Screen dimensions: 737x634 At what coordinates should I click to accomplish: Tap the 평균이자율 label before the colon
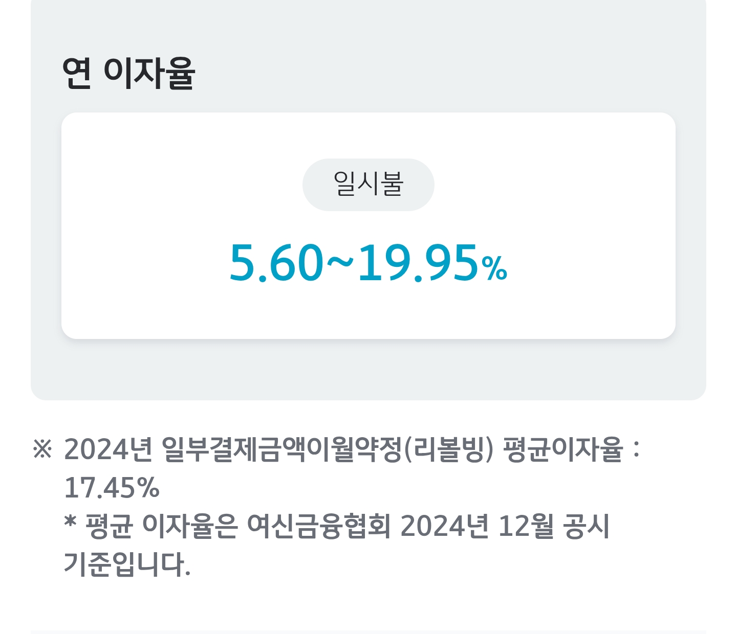pyautogui.click(x=563, y=449)
